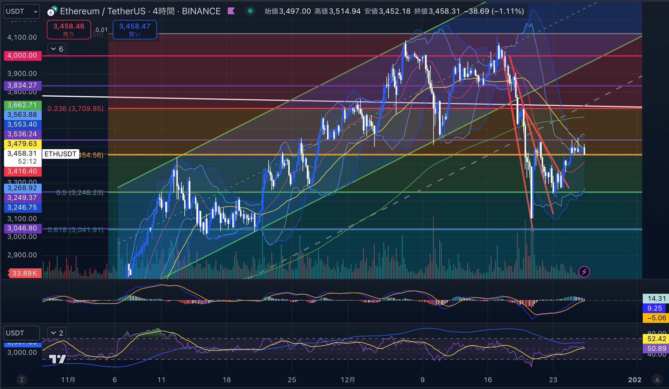Click the current price label 3,458.31
The image size is (669, 389).
[x=22, y=154]
